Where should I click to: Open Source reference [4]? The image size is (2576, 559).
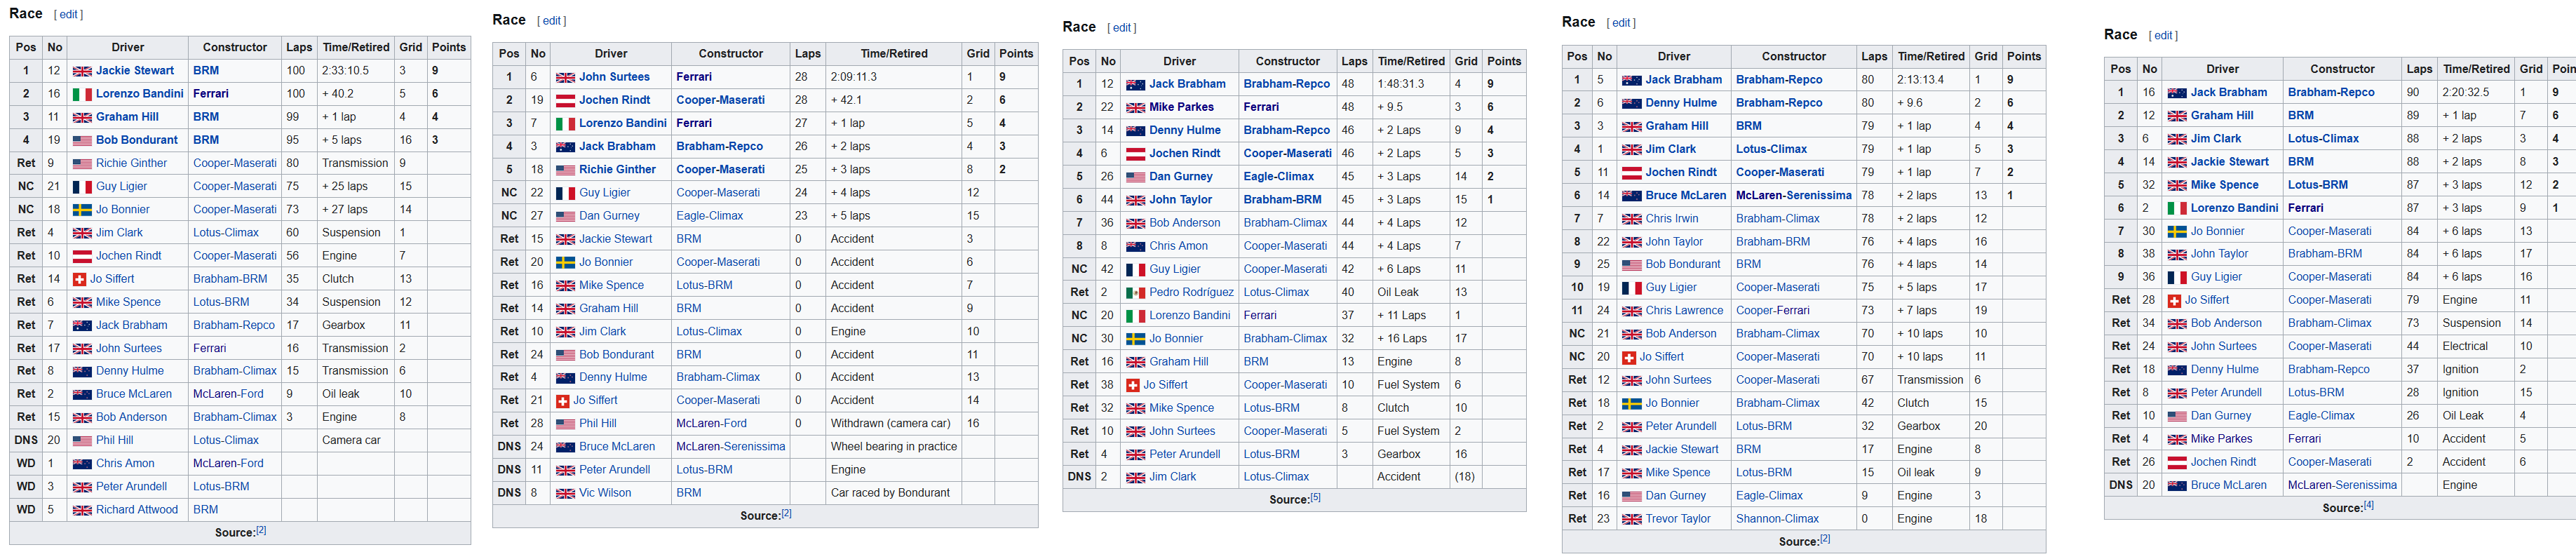point(2369,505)
